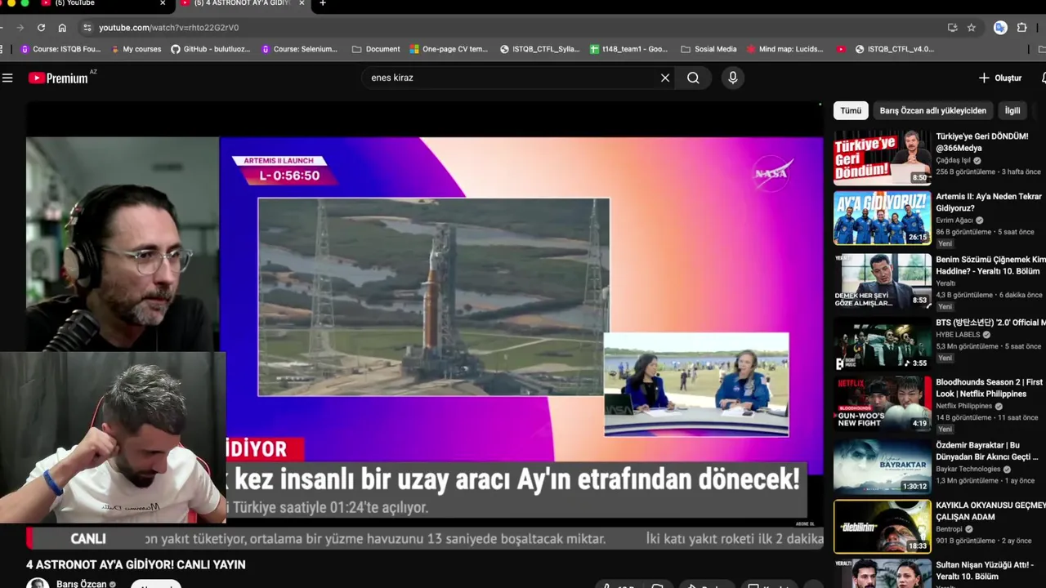
Task: Open the site info icon in address bar
Action: [87, 28]
